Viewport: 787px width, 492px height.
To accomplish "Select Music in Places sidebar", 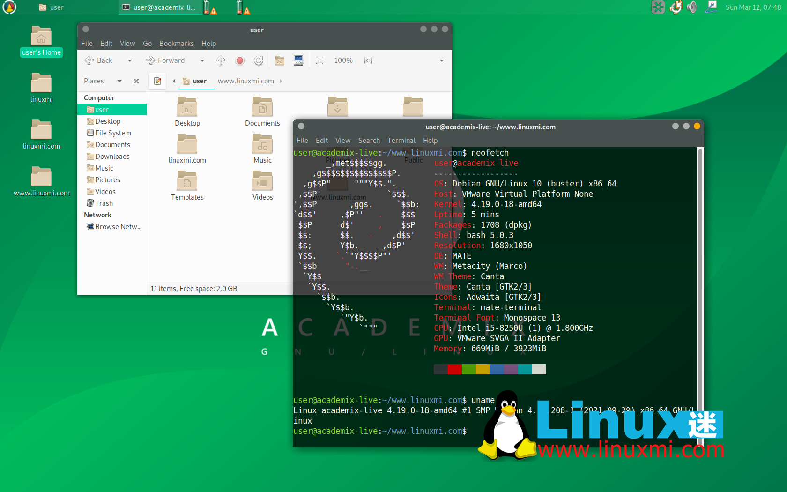I will click(112, 168).
